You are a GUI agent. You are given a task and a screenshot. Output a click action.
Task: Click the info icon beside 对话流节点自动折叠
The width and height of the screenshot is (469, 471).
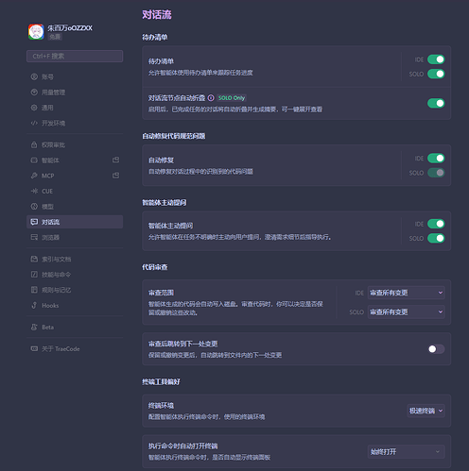click(x=211, y=98)
